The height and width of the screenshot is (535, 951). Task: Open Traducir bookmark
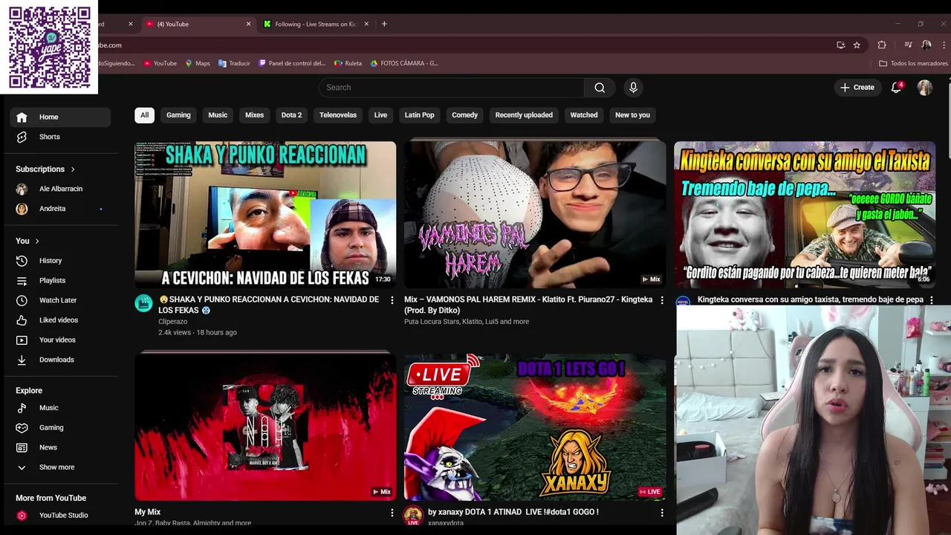(234, 63)
